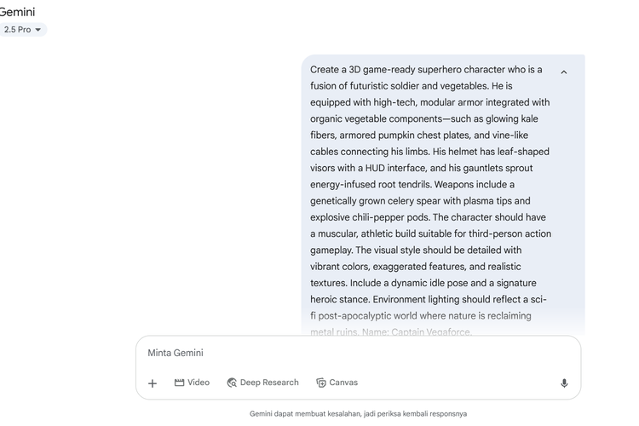The width and height of the screenshot is (639, 426).
Task: Click the line mentioning heroic stance
Action: coord(429,300)
